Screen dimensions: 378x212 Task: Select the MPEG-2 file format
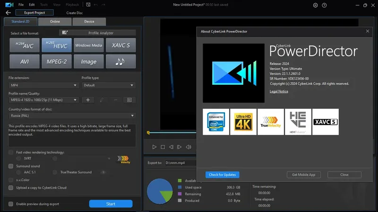[x=57, y=62]
